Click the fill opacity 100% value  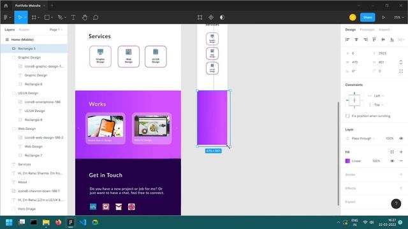coord(376,161)
